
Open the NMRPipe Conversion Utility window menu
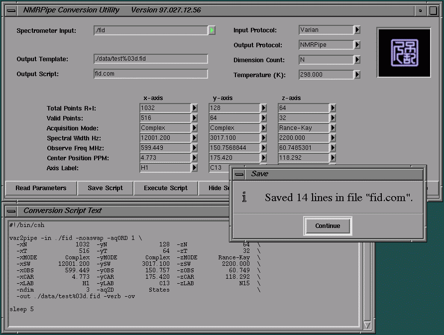11,10
